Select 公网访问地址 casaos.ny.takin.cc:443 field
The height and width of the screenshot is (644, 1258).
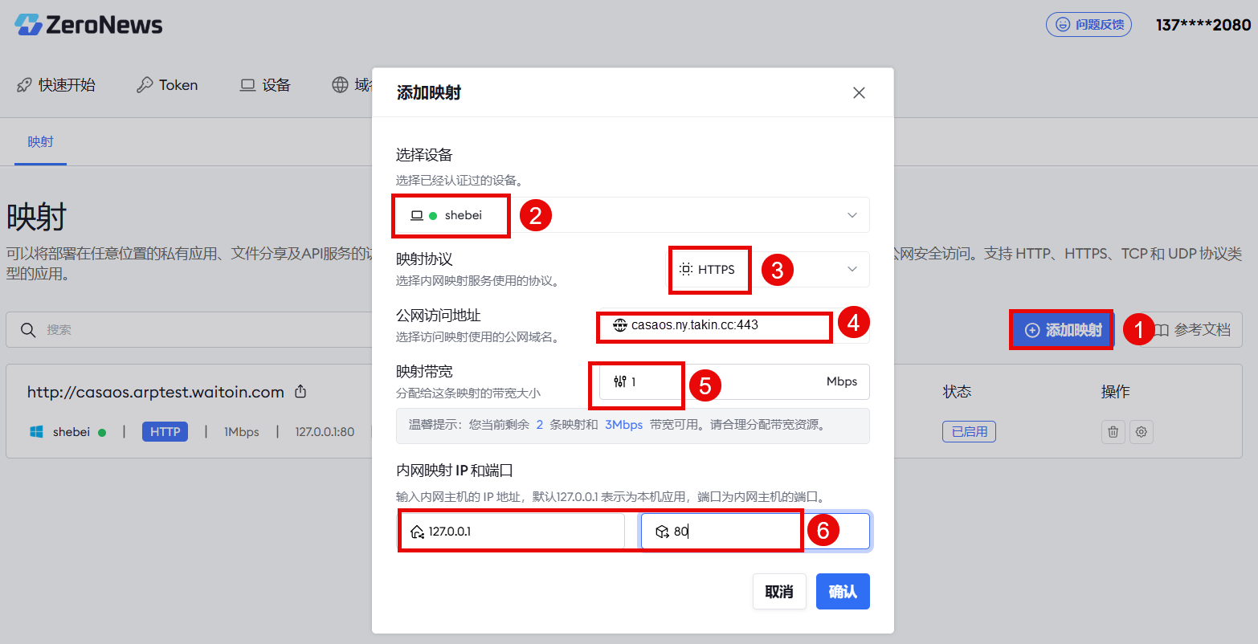(x=733, y=325)
